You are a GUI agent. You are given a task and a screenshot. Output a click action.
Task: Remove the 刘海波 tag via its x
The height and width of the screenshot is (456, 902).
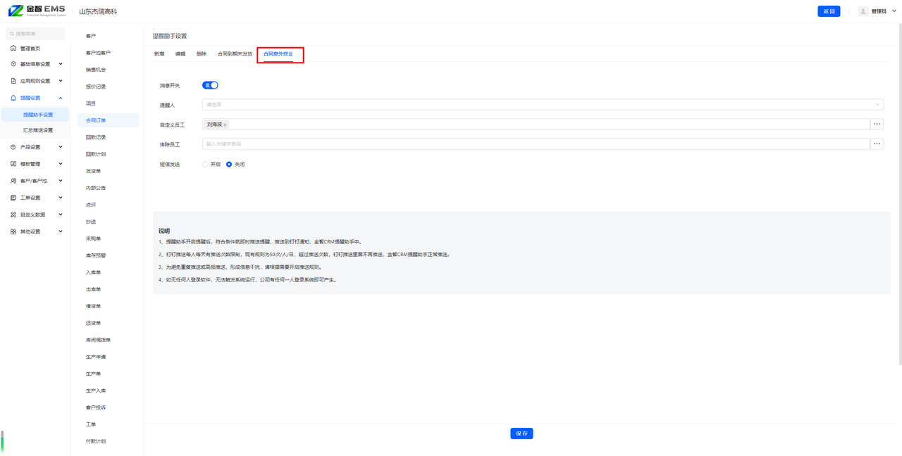(225, 125)
